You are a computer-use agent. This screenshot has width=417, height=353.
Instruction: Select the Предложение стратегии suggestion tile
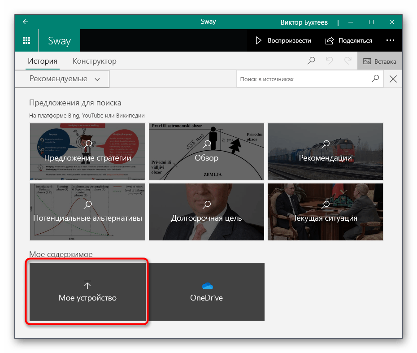(x=87, y=150)
